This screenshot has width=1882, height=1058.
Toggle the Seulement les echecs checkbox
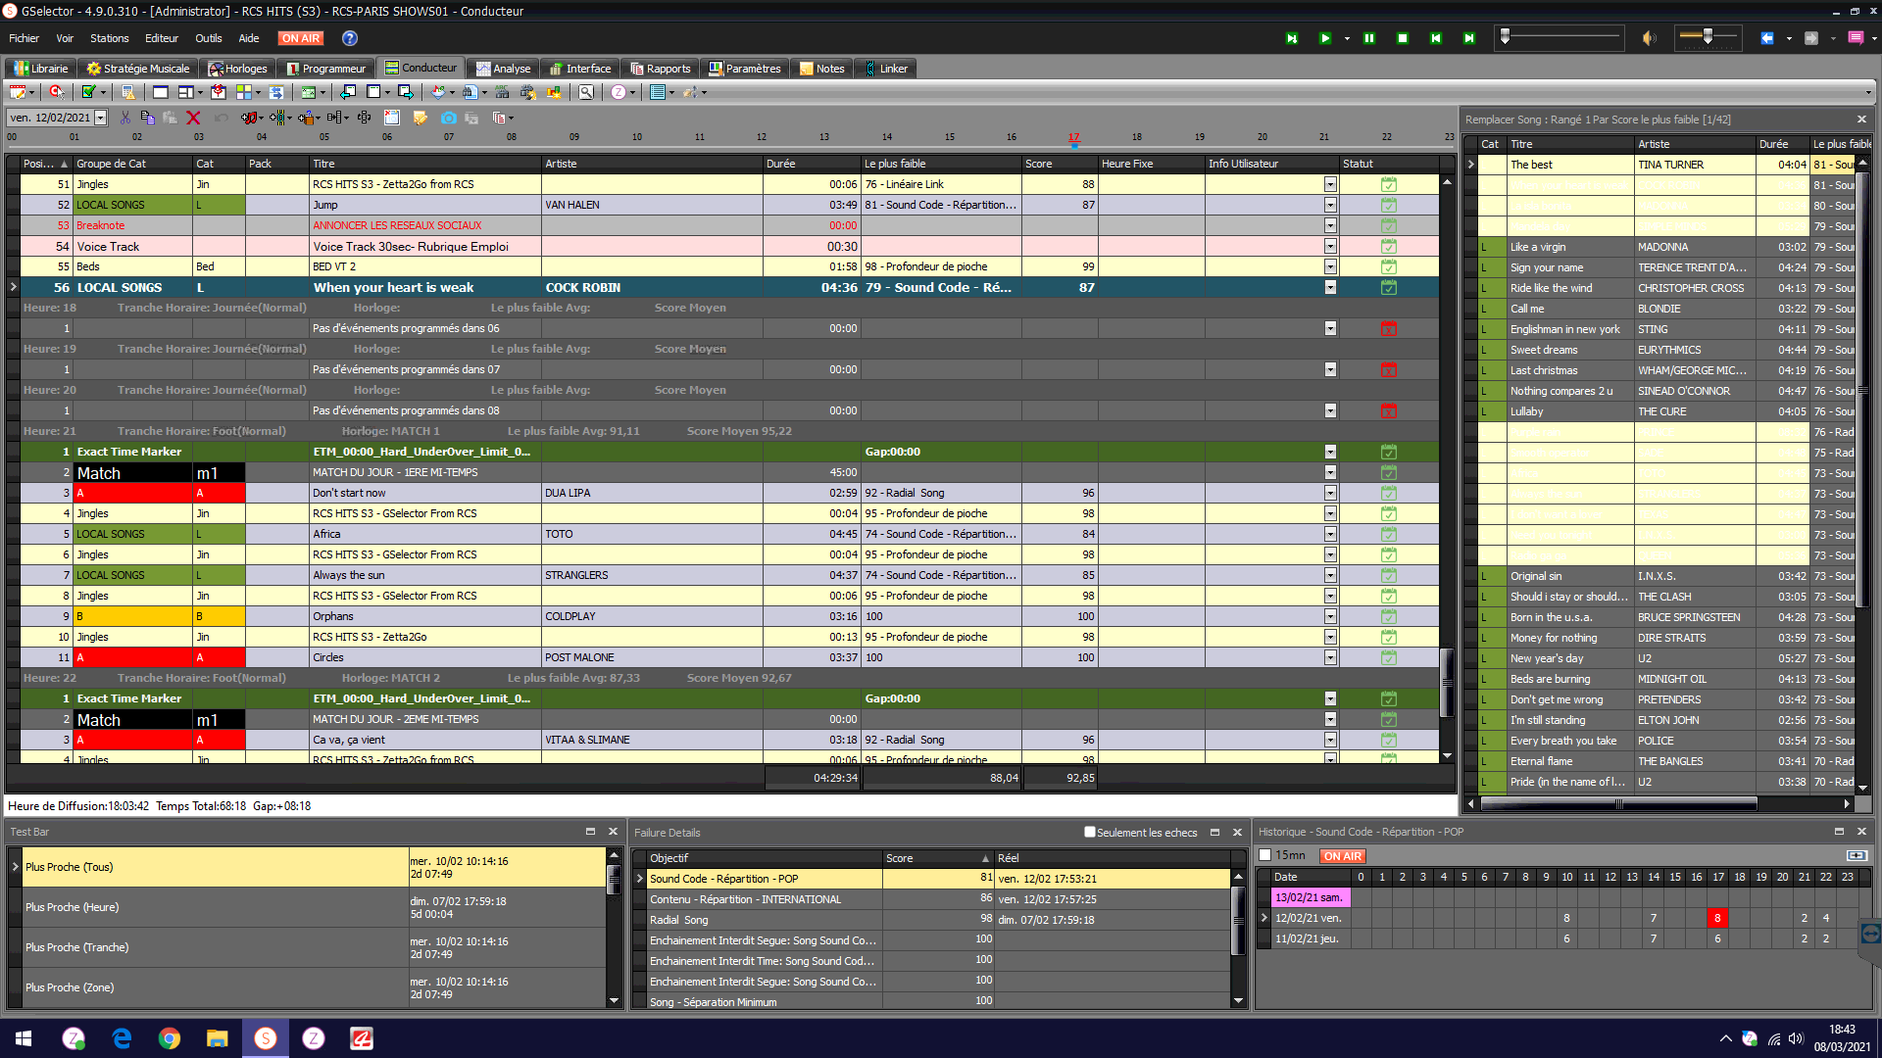[x=1089, y=832]
